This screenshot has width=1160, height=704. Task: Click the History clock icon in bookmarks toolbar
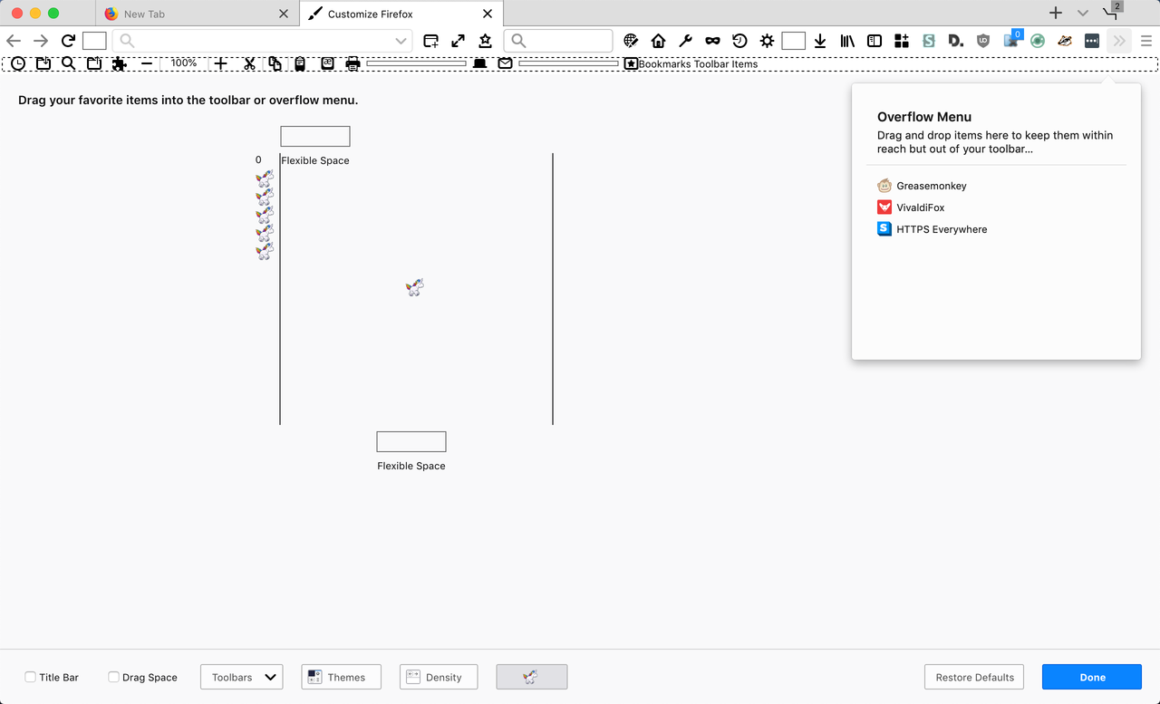click(x=18, y=63)
